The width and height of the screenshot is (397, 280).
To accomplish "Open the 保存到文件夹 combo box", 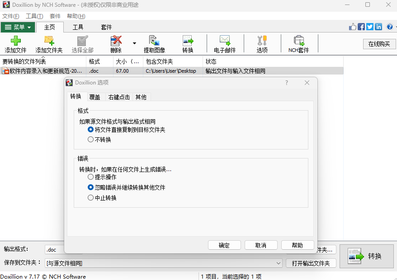I will point(164,263).
